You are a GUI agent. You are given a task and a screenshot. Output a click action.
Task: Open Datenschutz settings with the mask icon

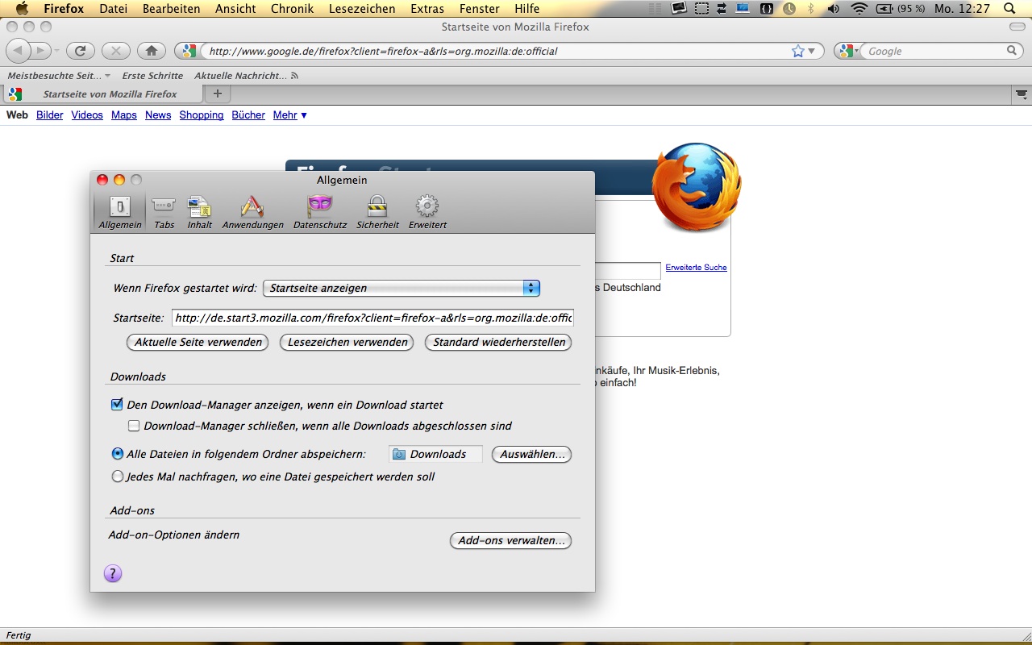point(320,212)
